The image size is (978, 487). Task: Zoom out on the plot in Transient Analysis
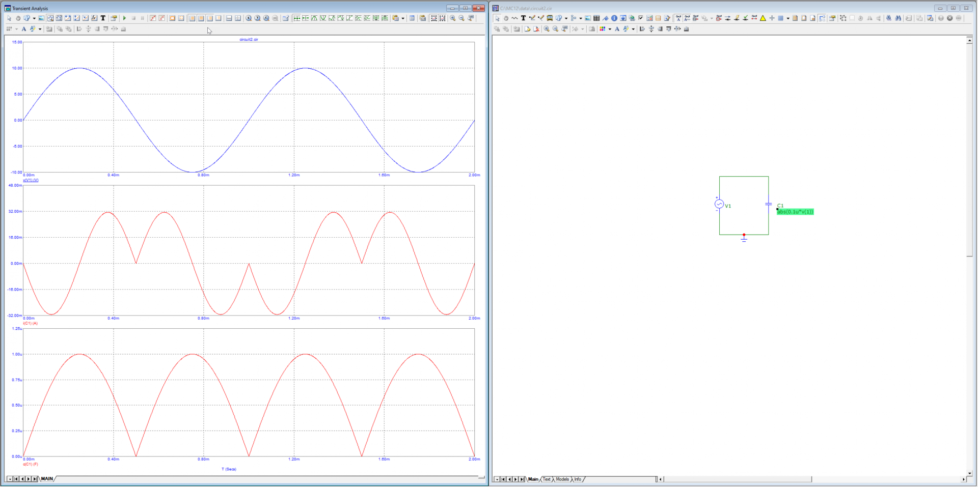[x=461, y=18]
